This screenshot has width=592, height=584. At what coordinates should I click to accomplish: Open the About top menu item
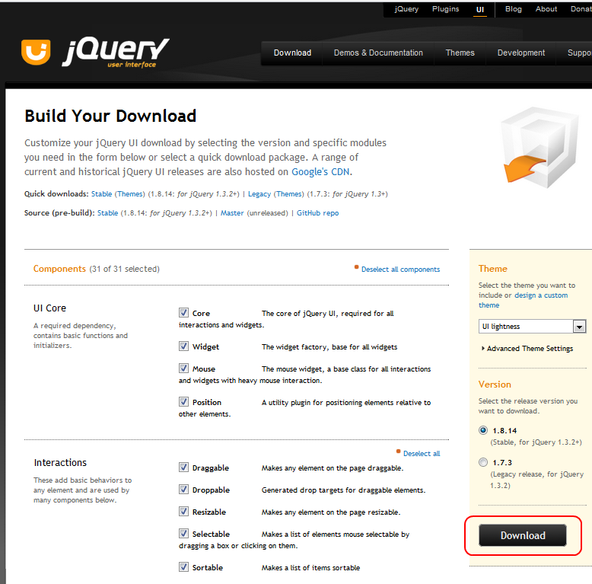pyautogui.click(x=546, y=9)
